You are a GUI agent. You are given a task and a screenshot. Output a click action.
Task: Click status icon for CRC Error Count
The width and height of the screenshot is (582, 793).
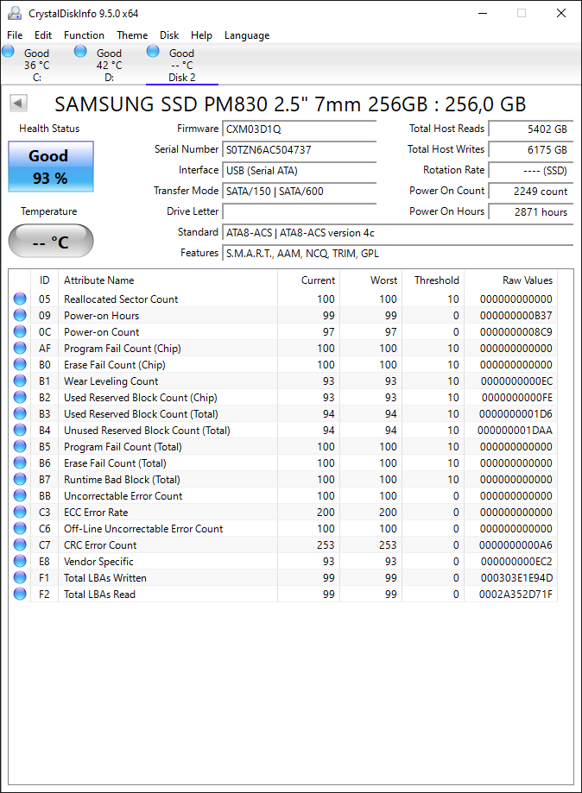coord(20,544)
